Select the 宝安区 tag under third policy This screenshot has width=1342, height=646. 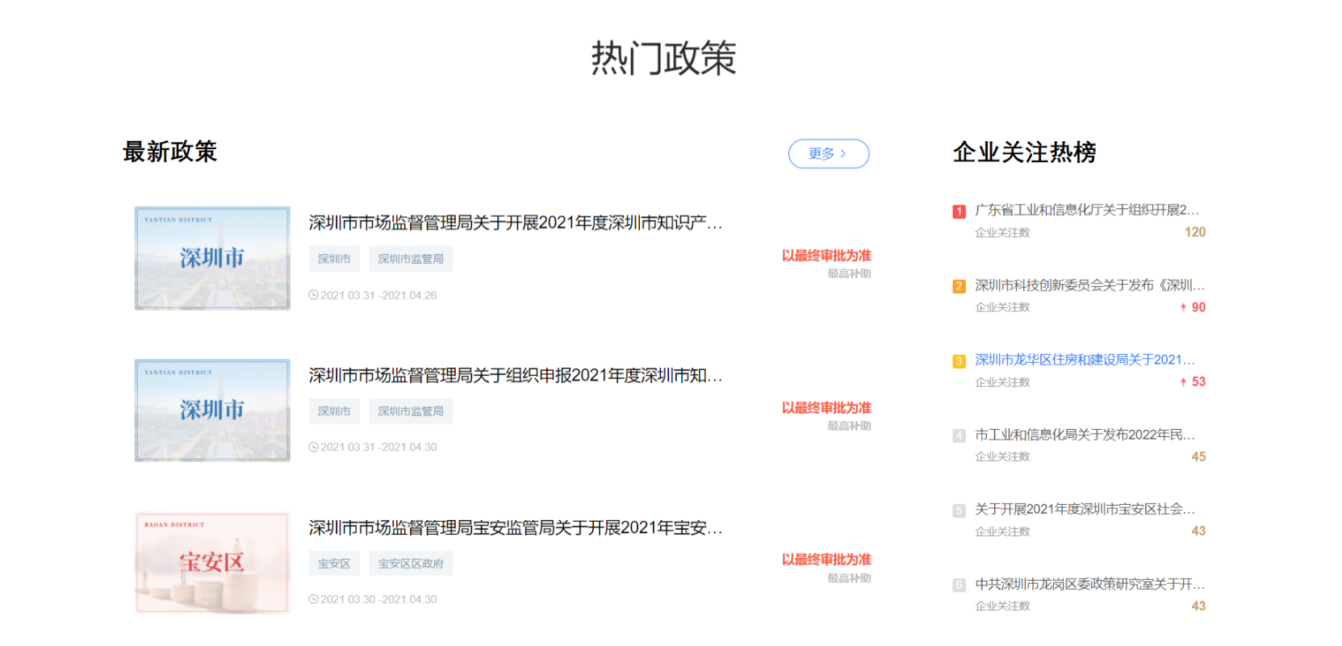pyautogui.click(x=334, y=564)
